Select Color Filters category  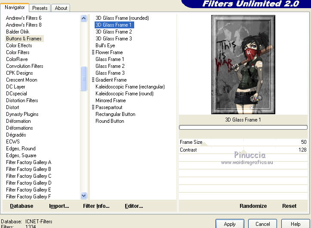pyautogui.click(x=18, y=52)
